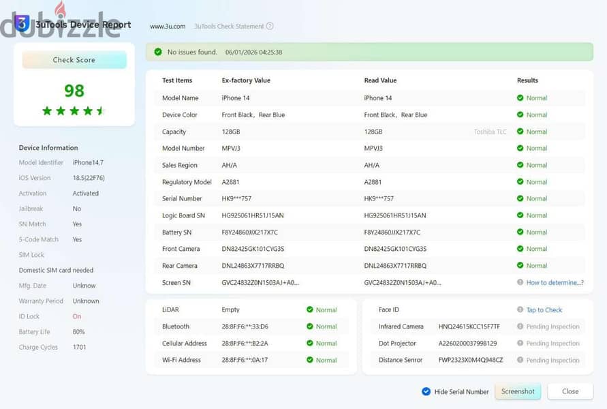The image size is (607, 409).
Task: Click the 3uTools logo icon
Action: click(22, 23)
